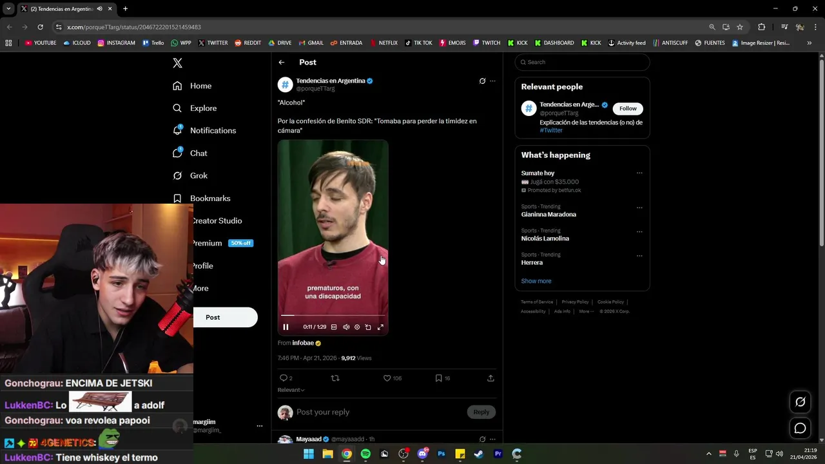Open Photoshop from taskbar
825x464 pixels.
(442, 454)
